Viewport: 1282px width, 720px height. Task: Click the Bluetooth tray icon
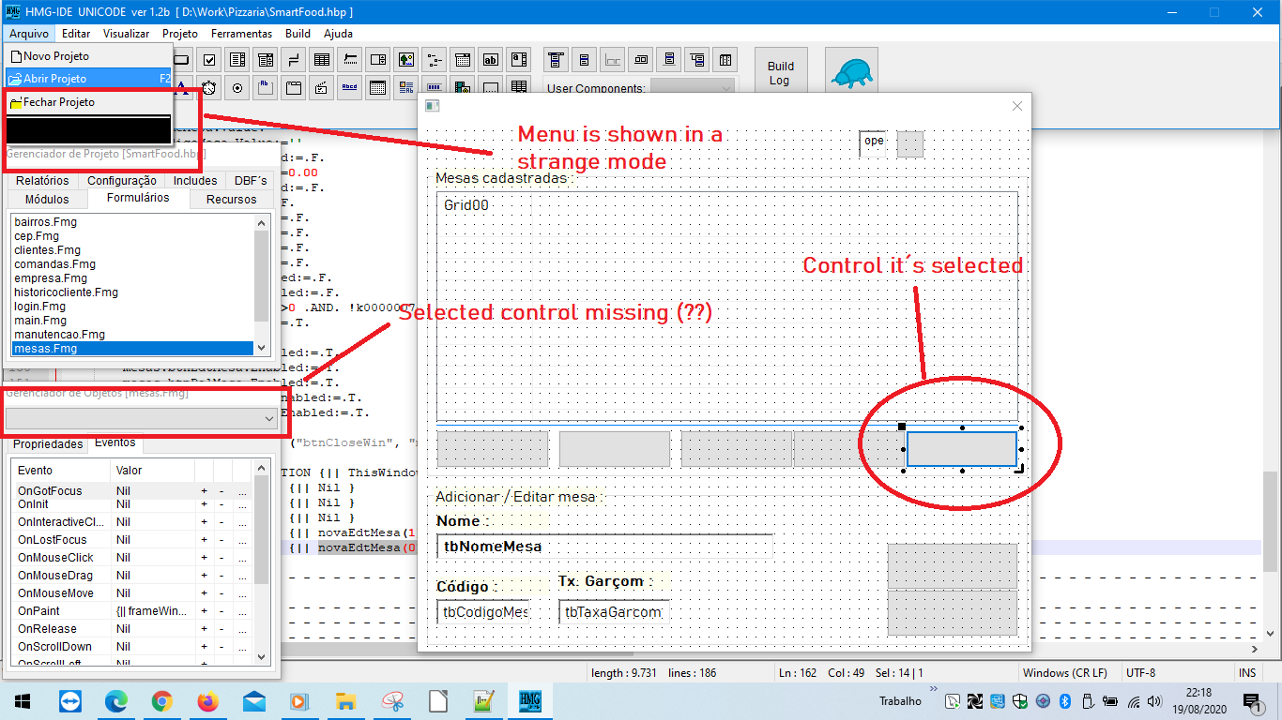click(x=1065, y=701)
